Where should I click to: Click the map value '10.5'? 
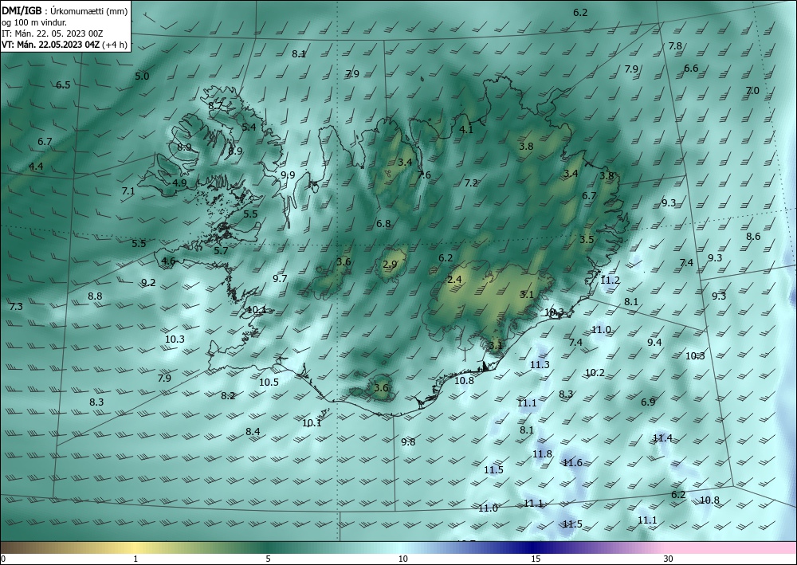point(269,382)
